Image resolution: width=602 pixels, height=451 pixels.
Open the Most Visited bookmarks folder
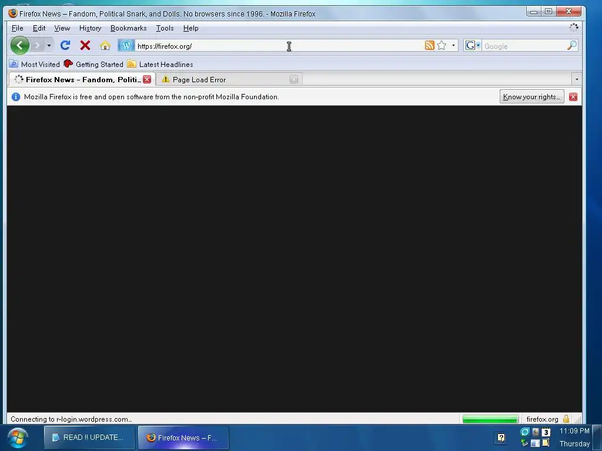pos(35,64)
